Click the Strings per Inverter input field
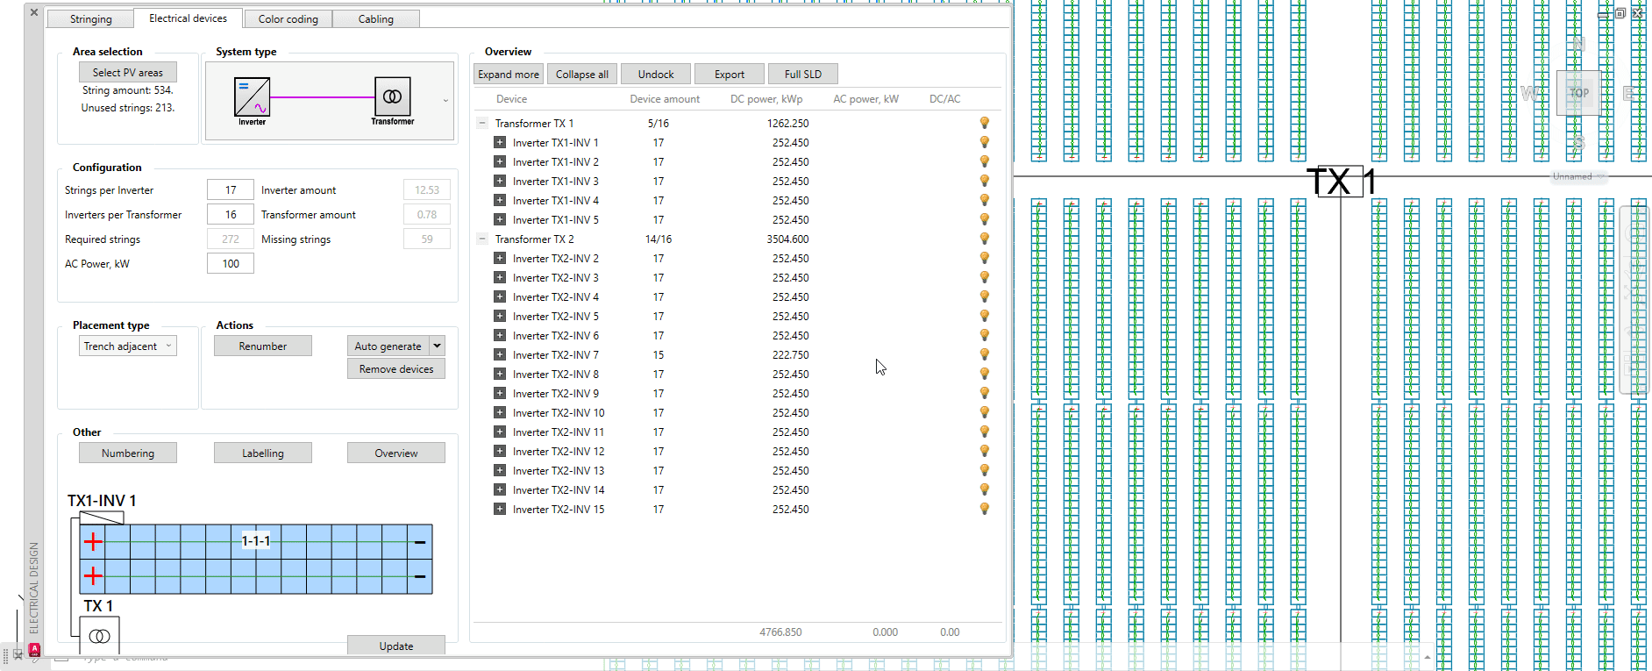The width and height of the screenshot is (1652, 671). [x=231, y=190]
